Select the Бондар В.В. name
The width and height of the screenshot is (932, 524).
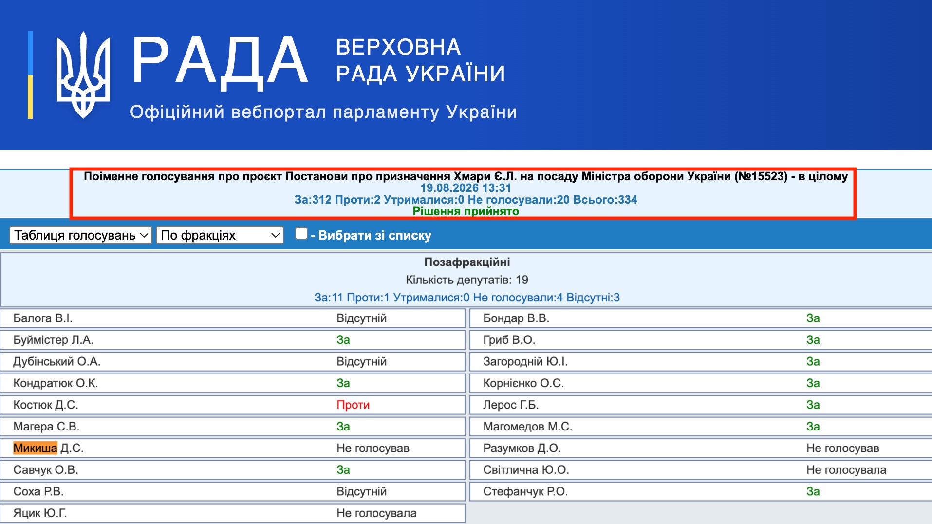(516, 318)
